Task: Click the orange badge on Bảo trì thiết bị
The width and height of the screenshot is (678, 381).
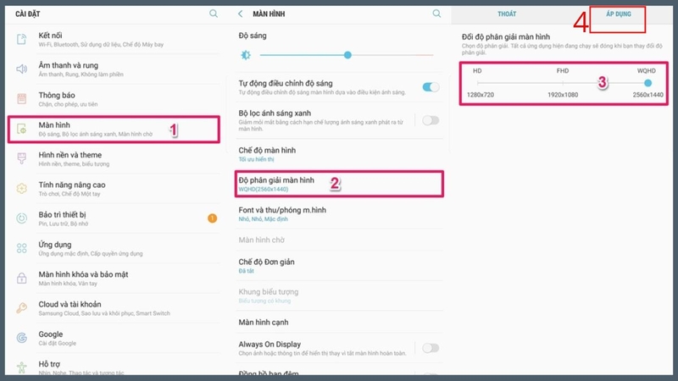Action: [x=213, y=218]
